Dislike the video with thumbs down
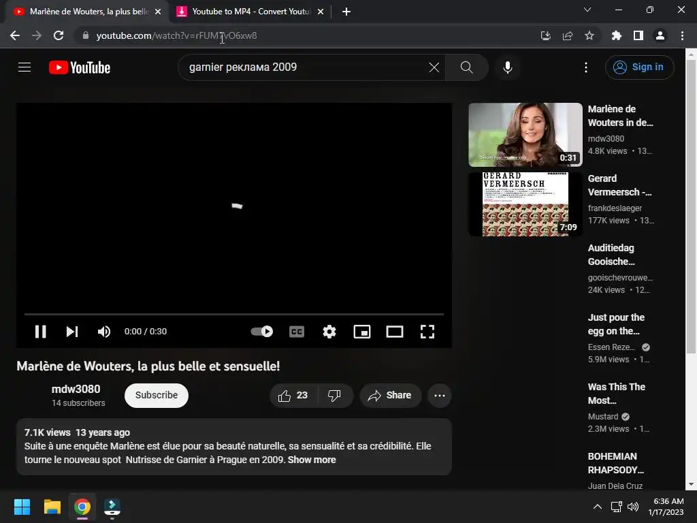 (335, 396)
